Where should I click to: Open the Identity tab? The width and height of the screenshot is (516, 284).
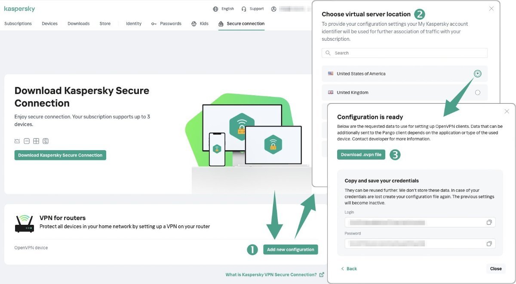(134, 24)
